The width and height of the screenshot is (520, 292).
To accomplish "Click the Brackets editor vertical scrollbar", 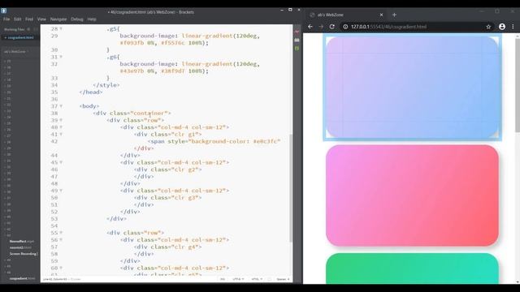I will tap(291, 187).
